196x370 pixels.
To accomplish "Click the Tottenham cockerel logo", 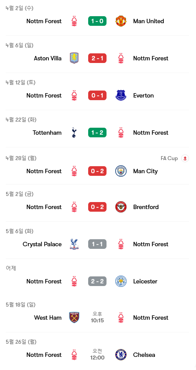I will (74, 133).
